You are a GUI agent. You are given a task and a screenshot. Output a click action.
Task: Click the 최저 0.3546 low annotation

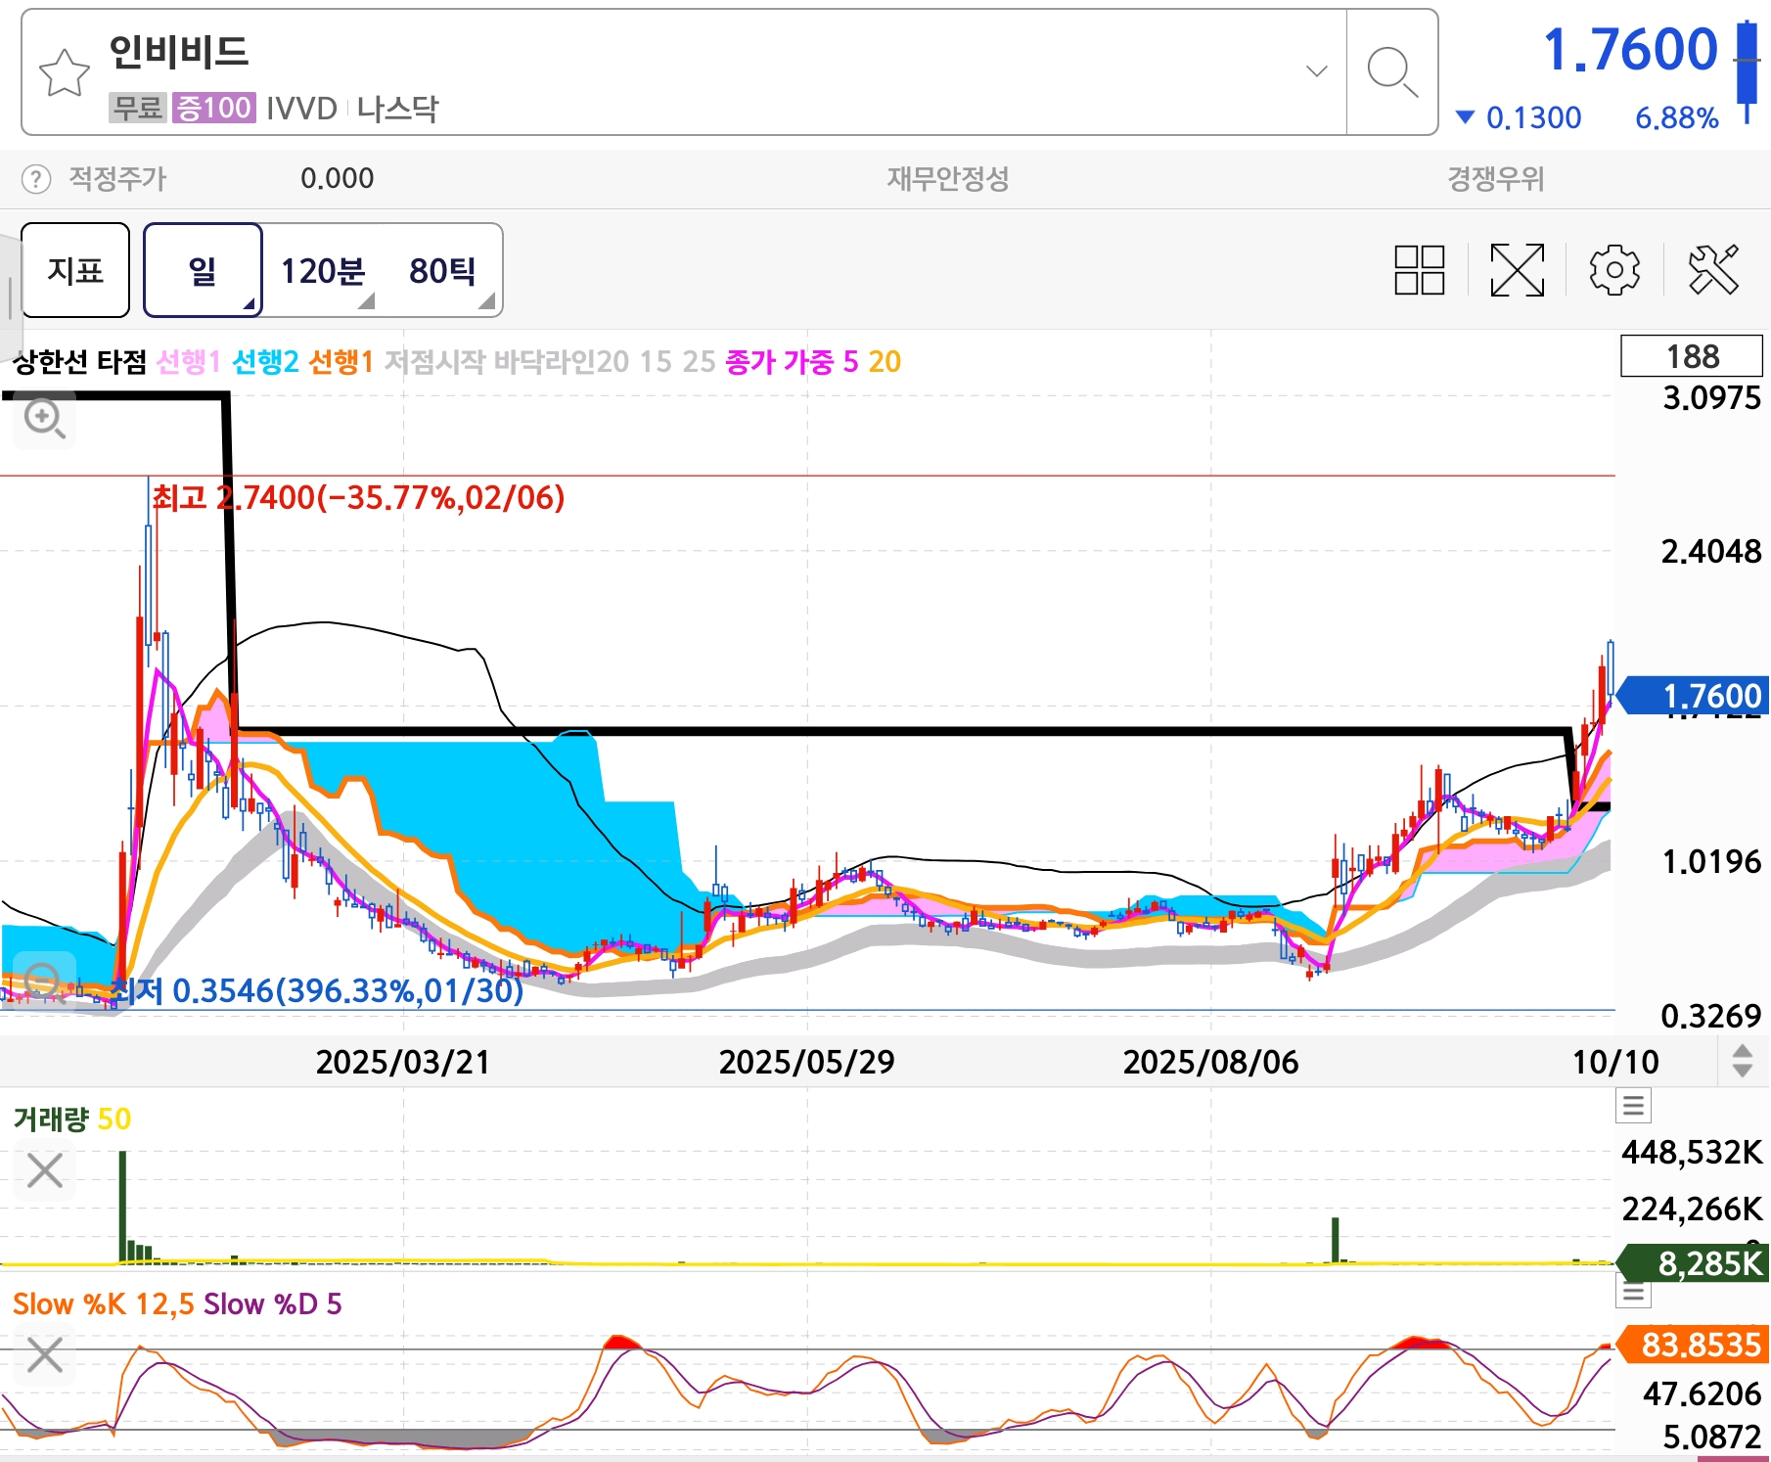pos(317,990)
